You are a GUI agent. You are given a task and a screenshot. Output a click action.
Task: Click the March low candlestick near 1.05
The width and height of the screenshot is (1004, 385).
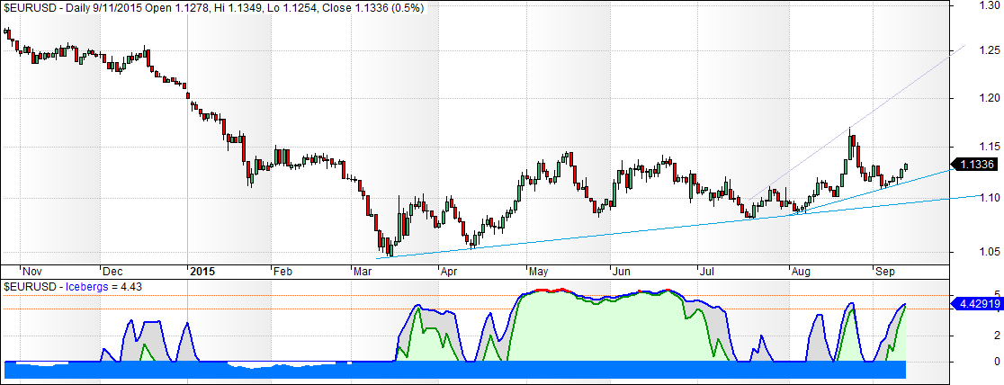pos(389,246)
